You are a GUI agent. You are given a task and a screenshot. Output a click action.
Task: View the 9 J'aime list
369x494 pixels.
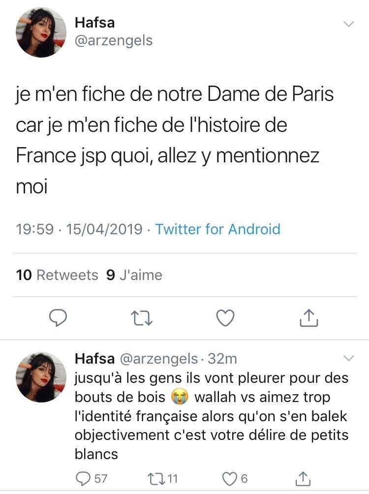[x=134, y=275]
